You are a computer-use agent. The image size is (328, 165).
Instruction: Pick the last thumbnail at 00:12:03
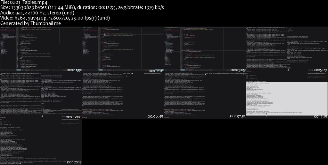coord(41,142)
